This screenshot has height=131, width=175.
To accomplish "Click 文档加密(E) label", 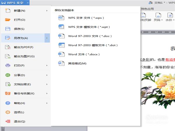I will pos(22,84).
